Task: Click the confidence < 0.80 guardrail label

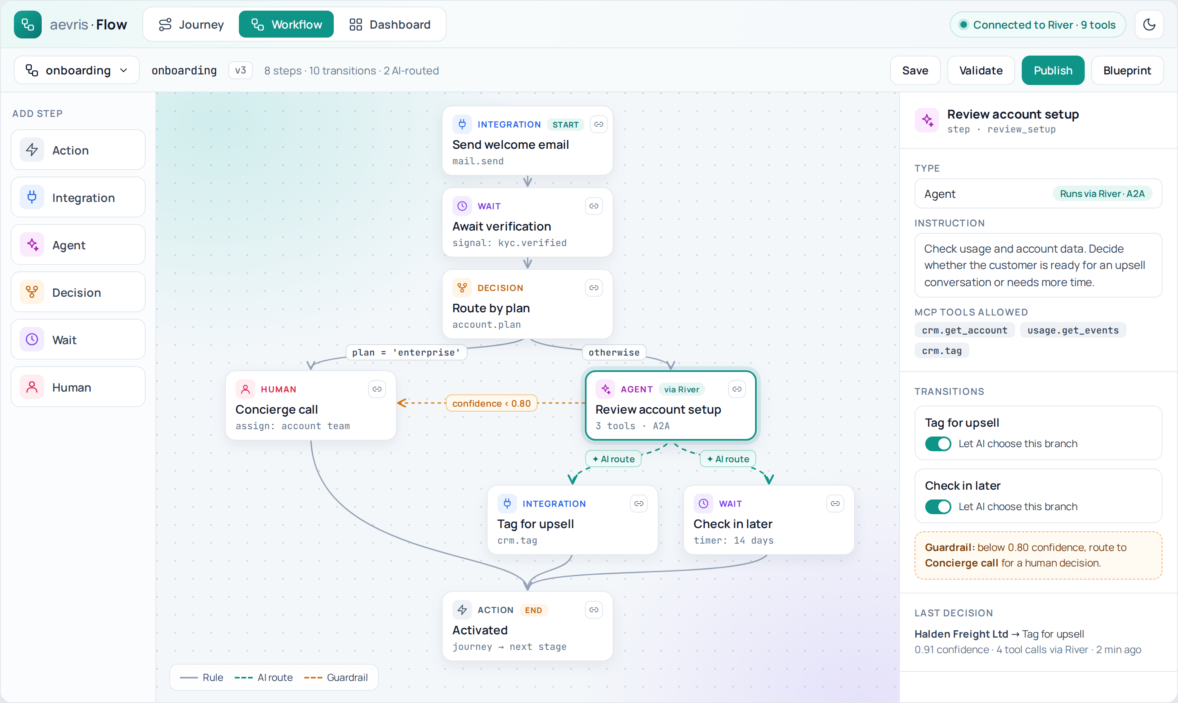Action: tap(491, 403)
